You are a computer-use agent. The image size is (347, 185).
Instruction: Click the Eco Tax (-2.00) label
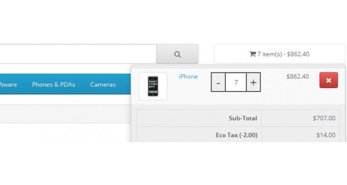coord(237,135)
